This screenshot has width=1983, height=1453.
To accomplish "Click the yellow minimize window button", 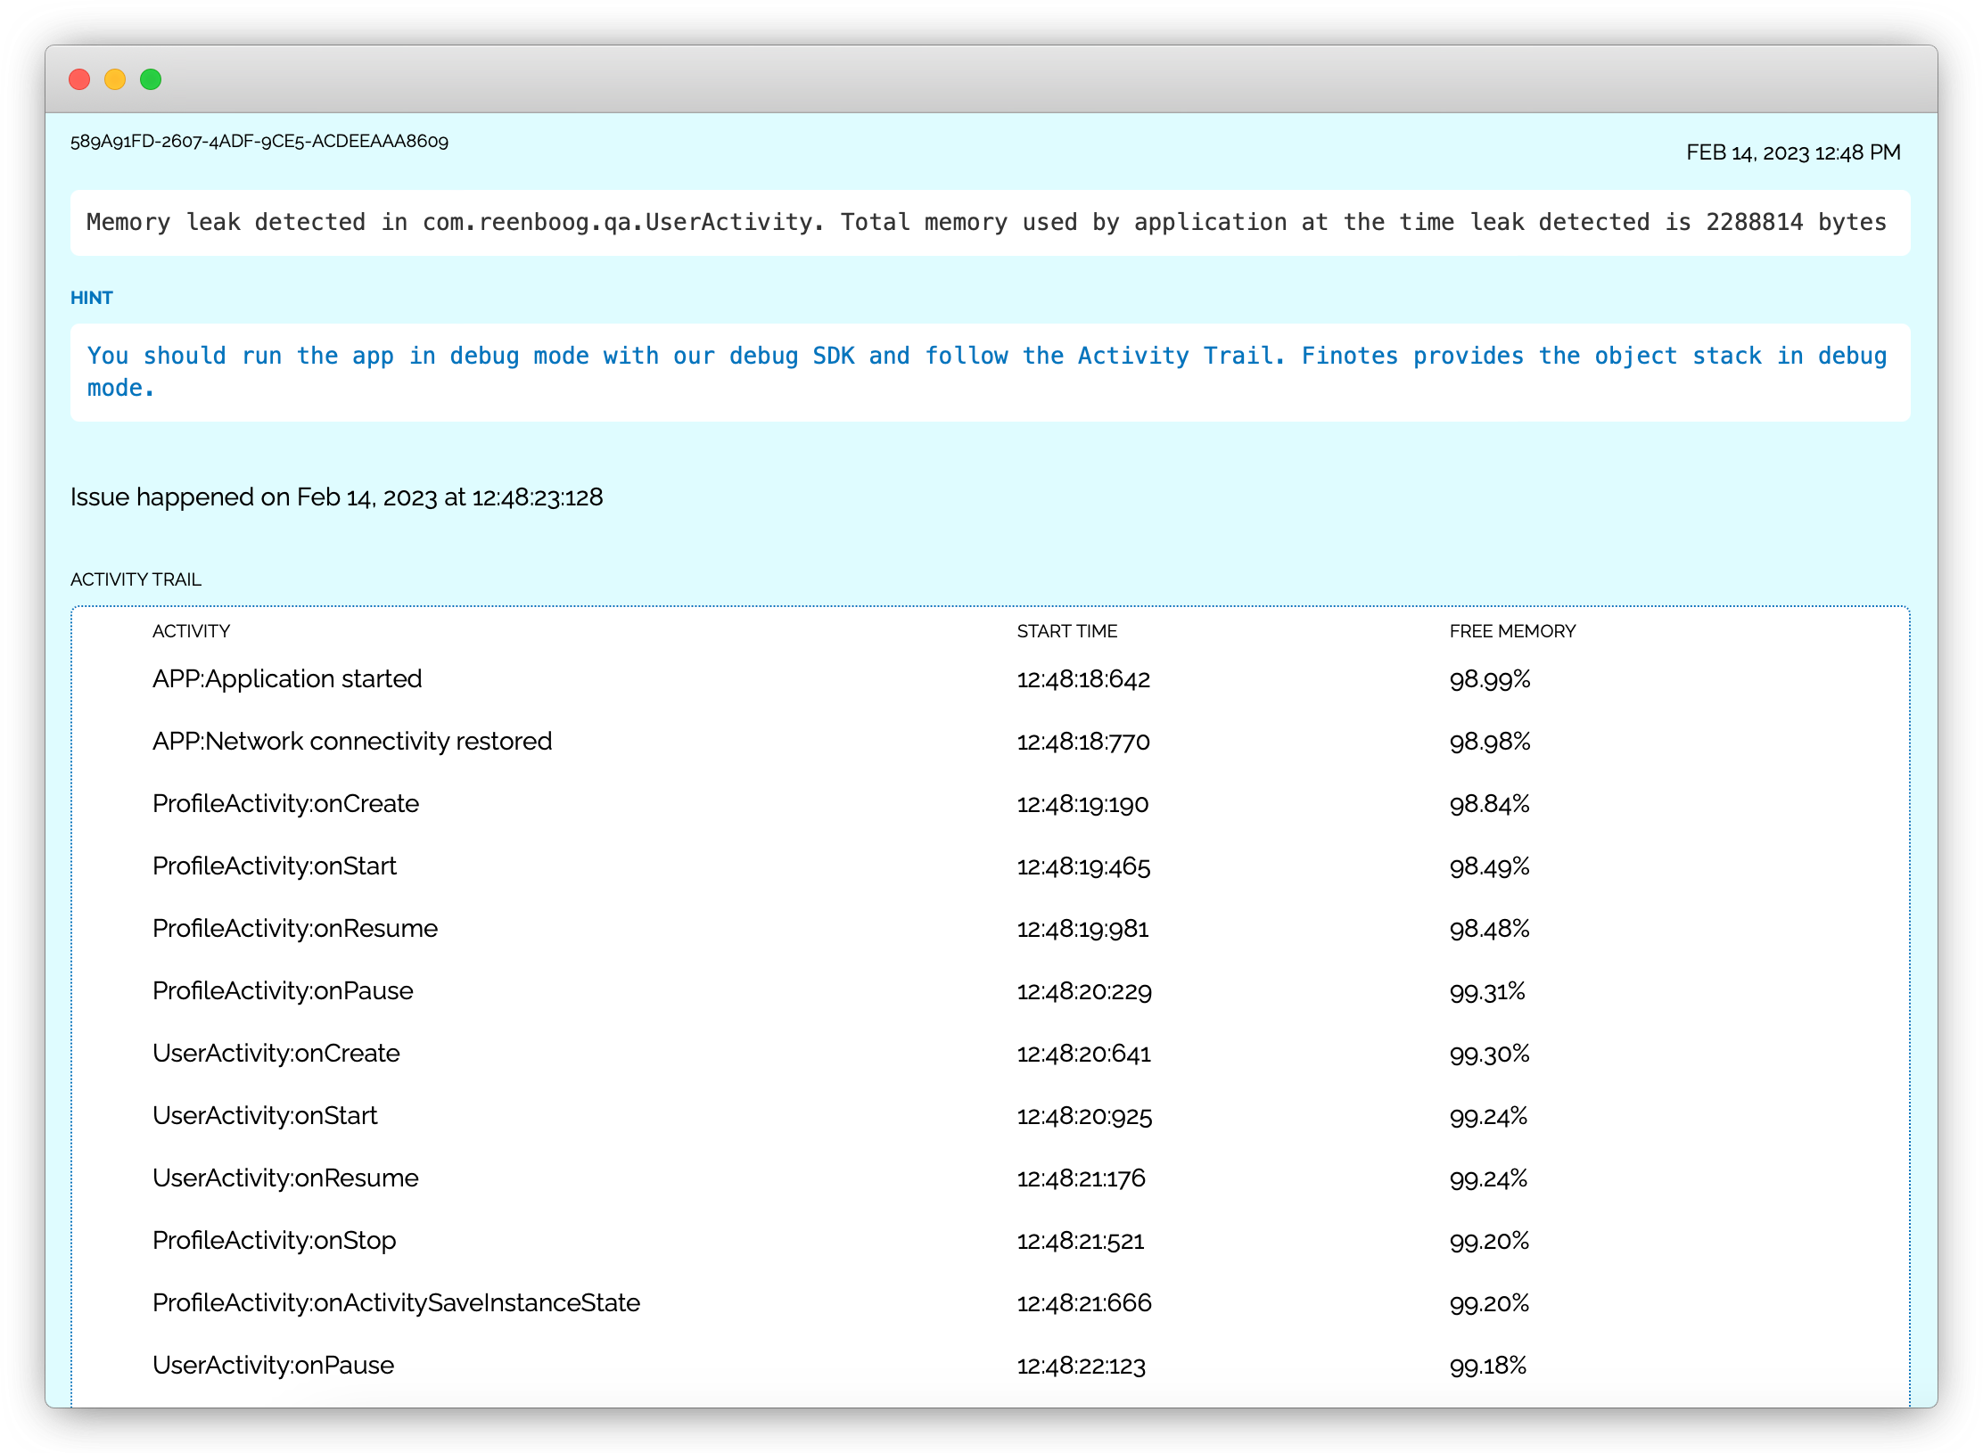I will [x=115, y=79].
